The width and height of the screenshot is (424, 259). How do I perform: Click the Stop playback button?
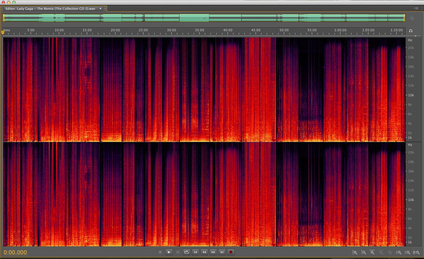click(x=160, y=252)
